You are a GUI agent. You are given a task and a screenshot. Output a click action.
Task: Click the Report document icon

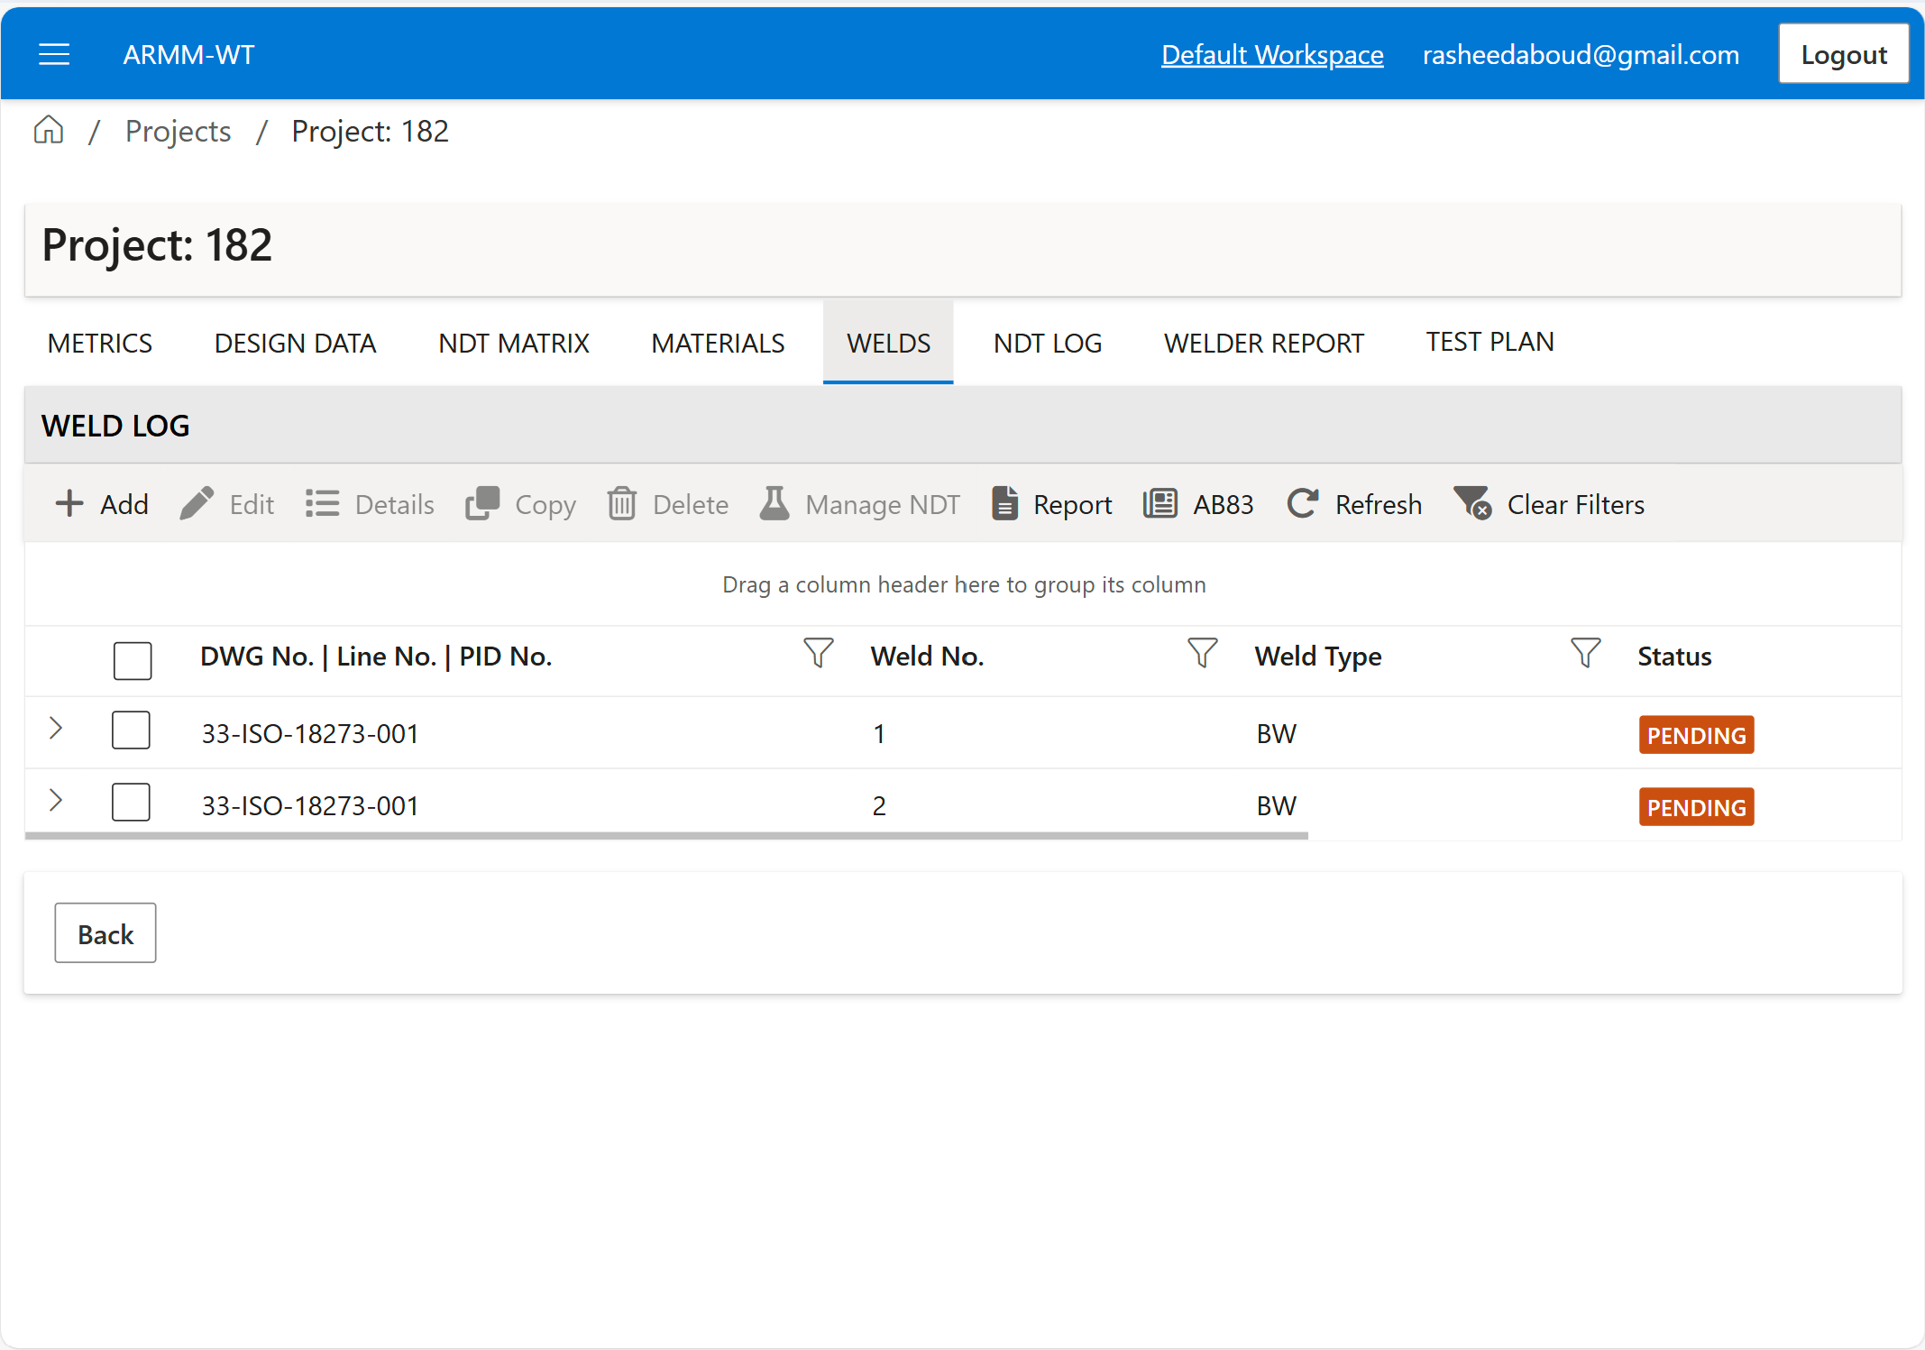1004,504
